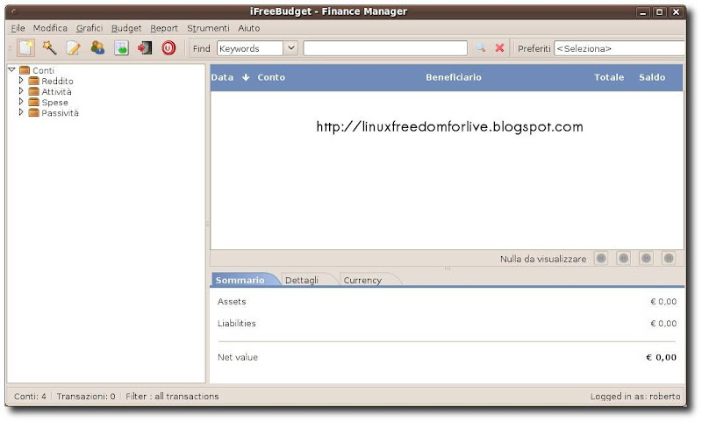The width and height of the screenshot is (702, 422).
Task: Open the Preferiti Seleziona dropdown
Action: 620,48
